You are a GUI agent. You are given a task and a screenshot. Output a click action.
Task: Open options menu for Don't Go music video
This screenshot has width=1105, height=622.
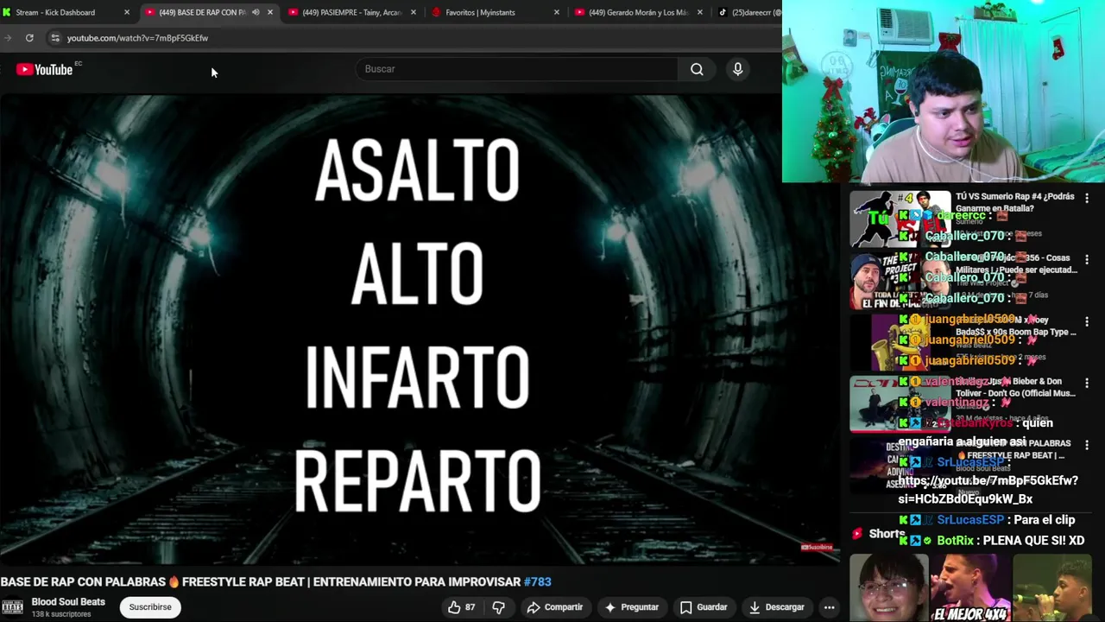[x=1087, y=383]
